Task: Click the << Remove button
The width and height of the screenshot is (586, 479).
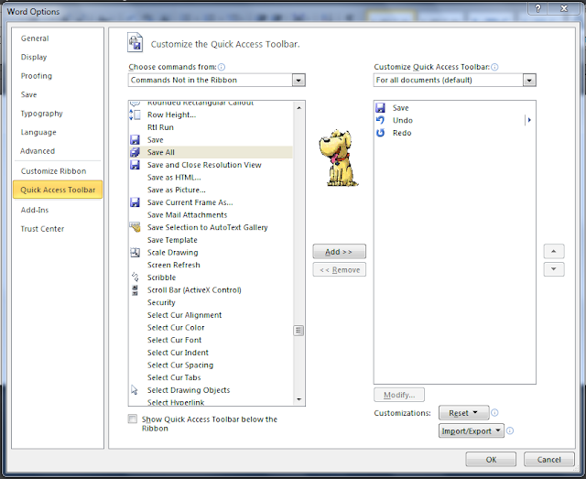Action: coord(339,269)
